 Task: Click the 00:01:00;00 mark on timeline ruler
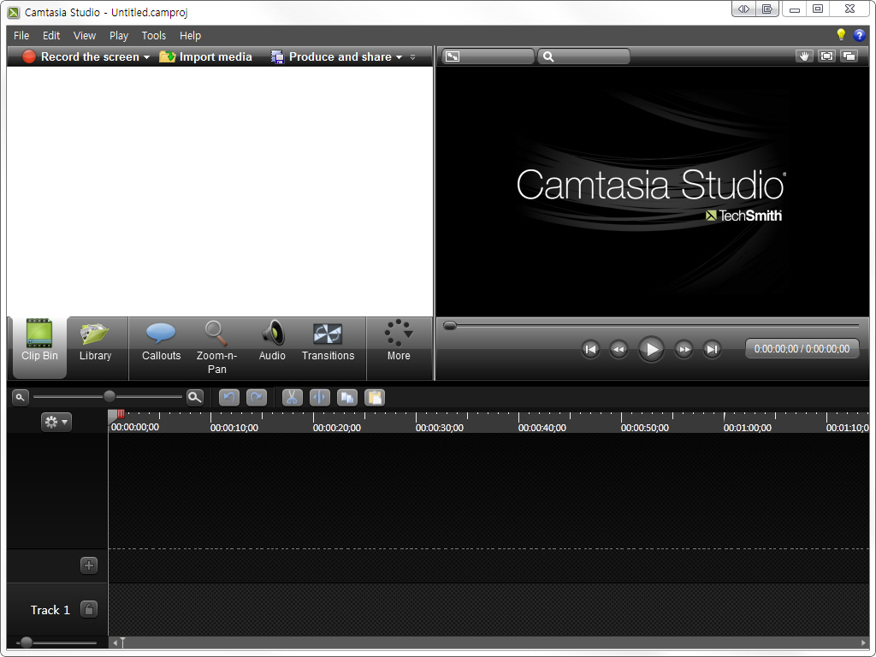pyautogui.click(x=748, y=428)
